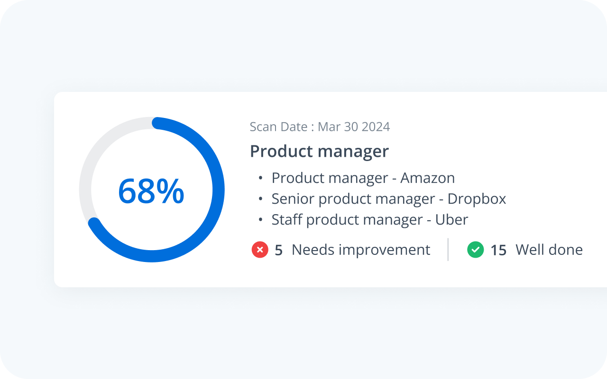Click the bullet beside the Amazon entry
The height and width of the screenshot is (379, 607).
pos(260,178)
